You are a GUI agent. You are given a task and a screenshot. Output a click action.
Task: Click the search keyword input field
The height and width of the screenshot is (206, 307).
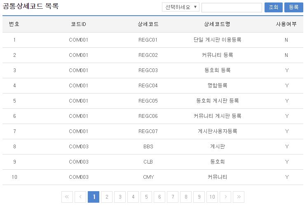232,7
